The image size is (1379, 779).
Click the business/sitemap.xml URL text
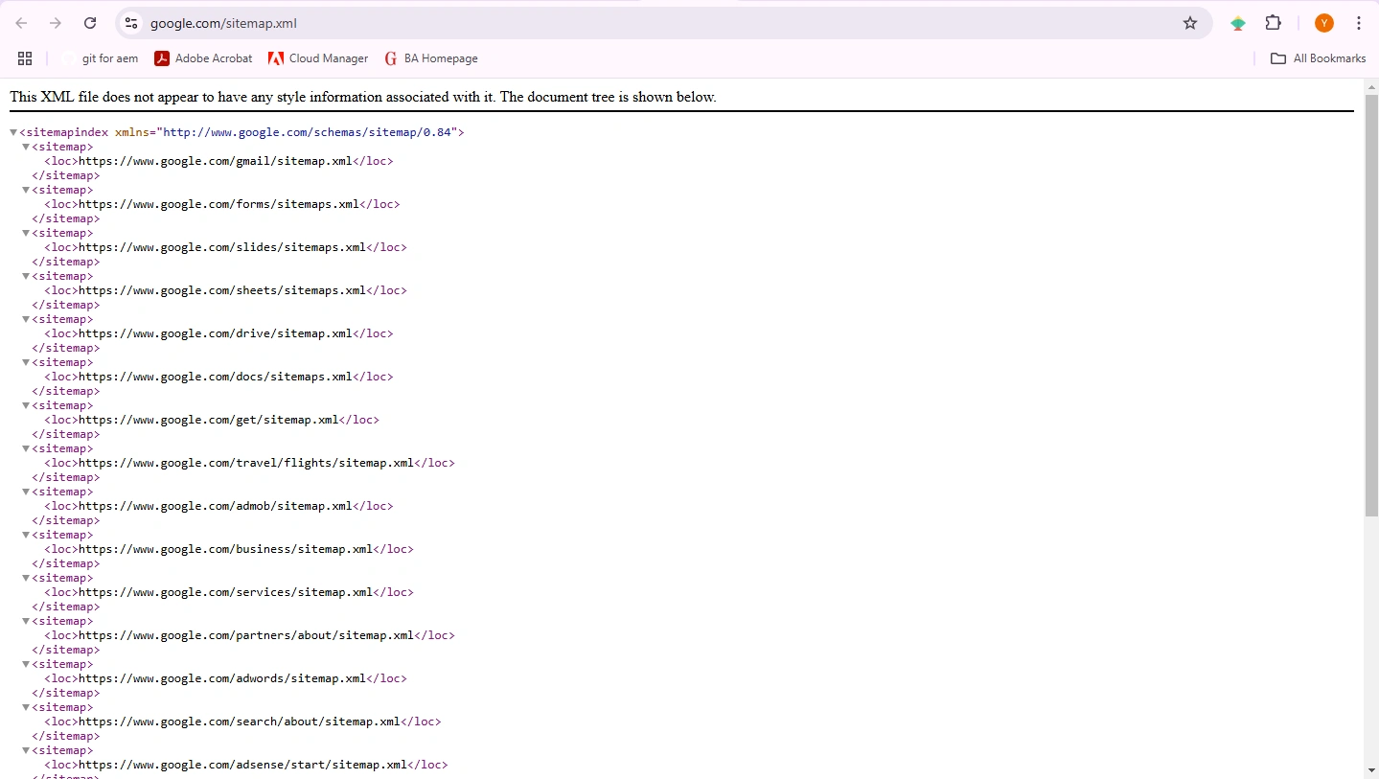pyautogui.click(x=225, y=549)
